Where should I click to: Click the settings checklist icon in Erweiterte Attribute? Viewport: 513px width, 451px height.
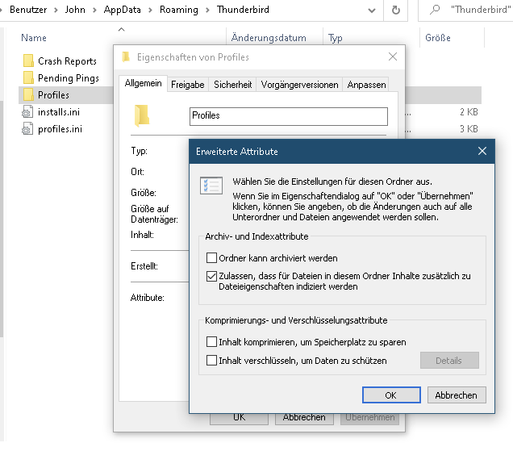pos(211,185)
